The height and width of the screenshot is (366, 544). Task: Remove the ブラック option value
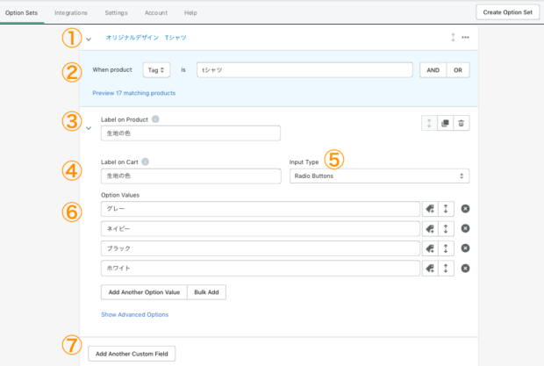(x=465, y=248)
